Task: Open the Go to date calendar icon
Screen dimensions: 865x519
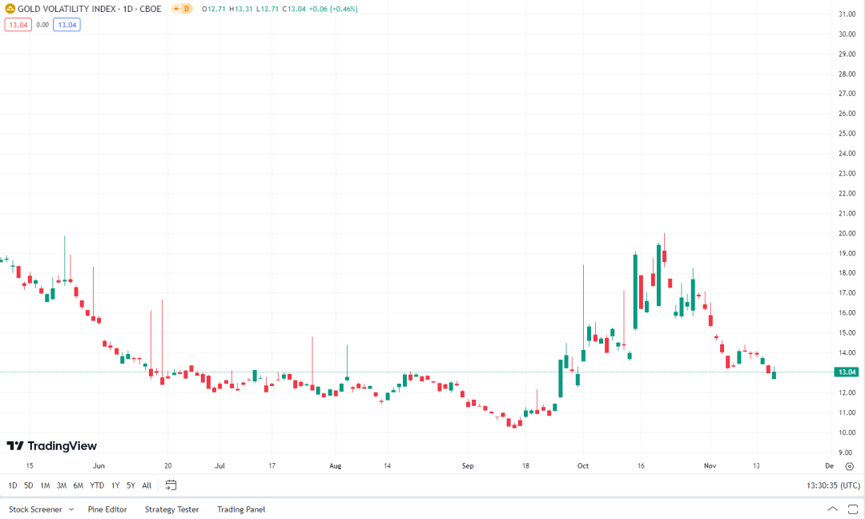Action: pos(171,485)
